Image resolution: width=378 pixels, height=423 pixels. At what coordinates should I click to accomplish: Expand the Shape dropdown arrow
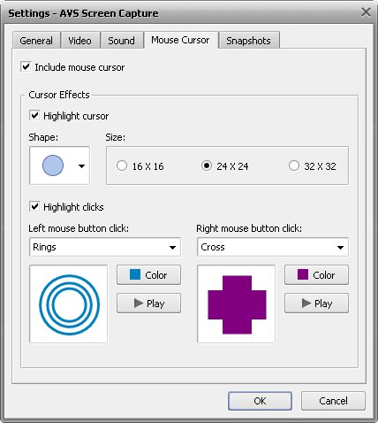pyautogui.click(x=81, y=166)
